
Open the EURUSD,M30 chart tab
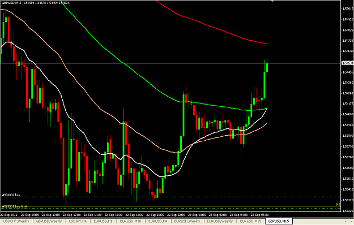point(130,222)
